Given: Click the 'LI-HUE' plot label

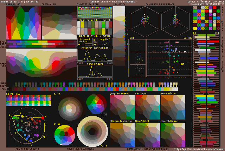Looking at the screenshot, I should pos(188,38).
